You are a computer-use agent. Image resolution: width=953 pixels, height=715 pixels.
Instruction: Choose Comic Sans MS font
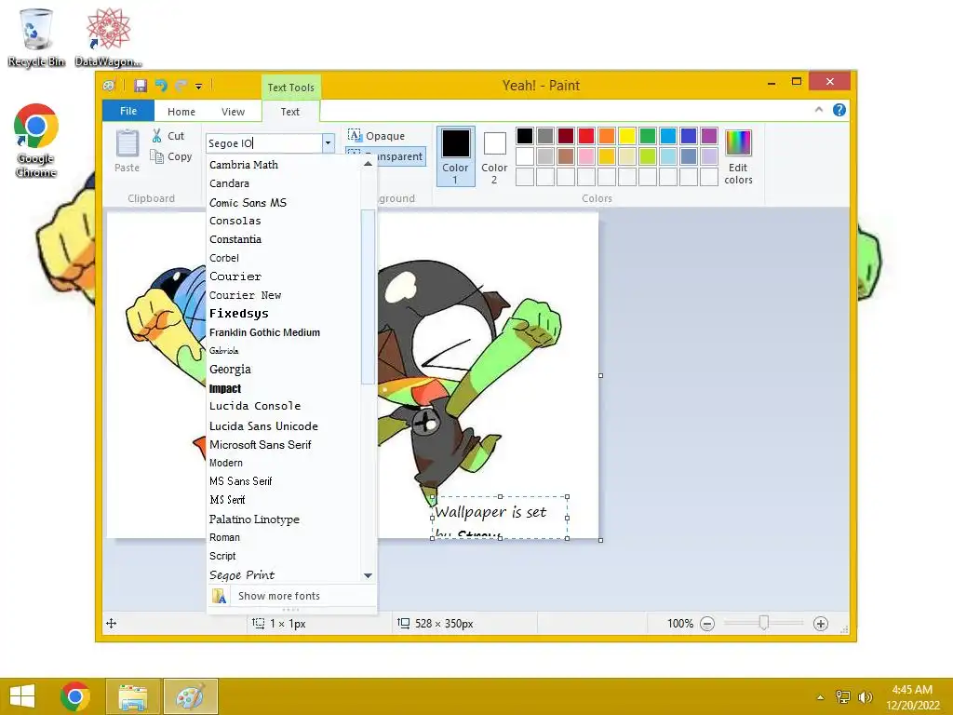(283, 202)
